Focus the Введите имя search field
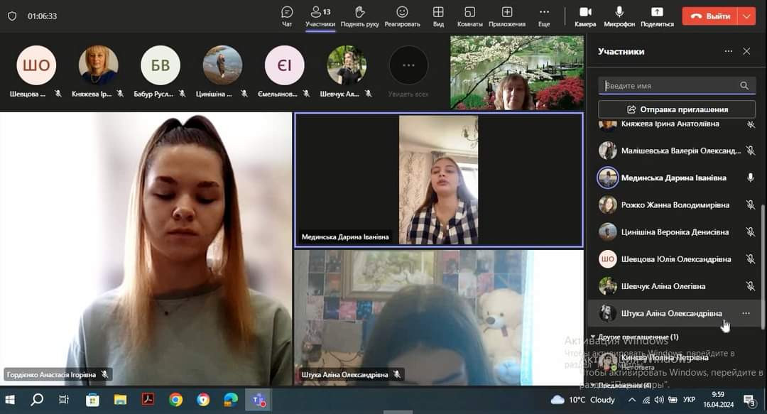 coord(677,86)
